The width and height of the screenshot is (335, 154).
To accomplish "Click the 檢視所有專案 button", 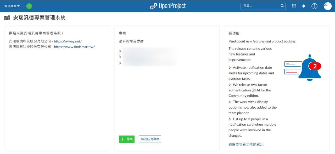I will tap(150, 139).
